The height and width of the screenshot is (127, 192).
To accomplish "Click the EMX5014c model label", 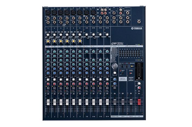I will point(117,44).
